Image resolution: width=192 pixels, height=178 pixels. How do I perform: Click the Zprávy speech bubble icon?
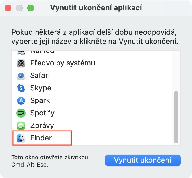(21, 126)
